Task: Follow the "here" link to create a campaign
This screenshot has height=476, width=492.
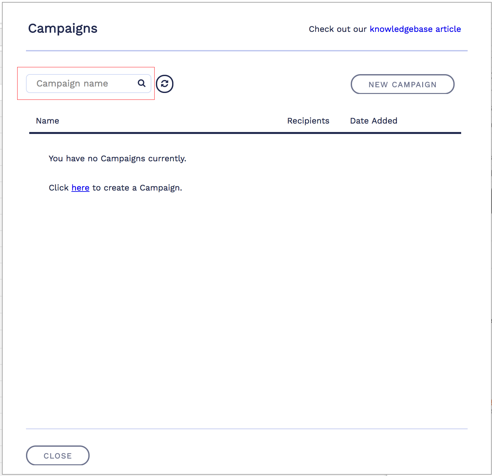Action: pos(80,188)
